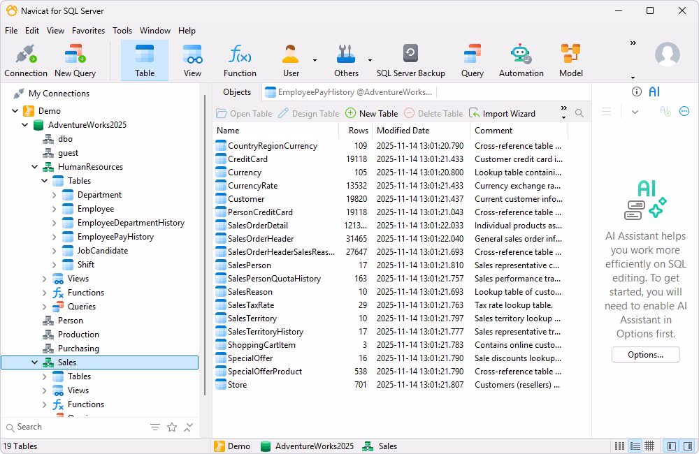Switch to EmployeePayHistory tab
The height and width of the screenshot is (454, 699).
tap(349, 91)
